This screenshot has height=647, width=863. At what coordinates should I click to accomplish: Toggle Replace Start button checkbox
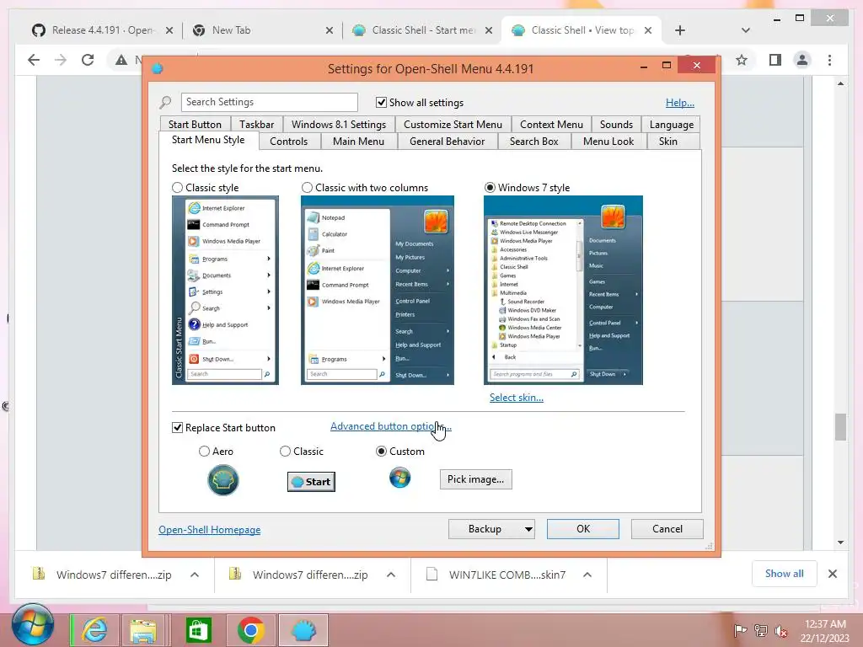177,427
